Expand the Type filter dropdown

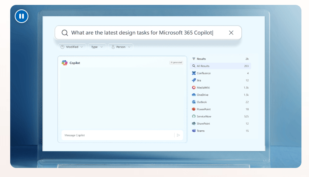[x=97, y=47]
